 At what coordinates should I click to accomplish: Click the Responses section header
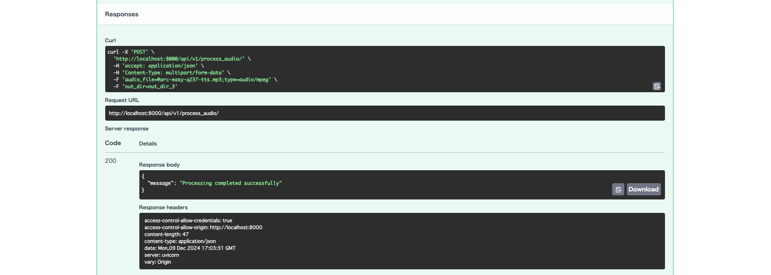[121, 14]
